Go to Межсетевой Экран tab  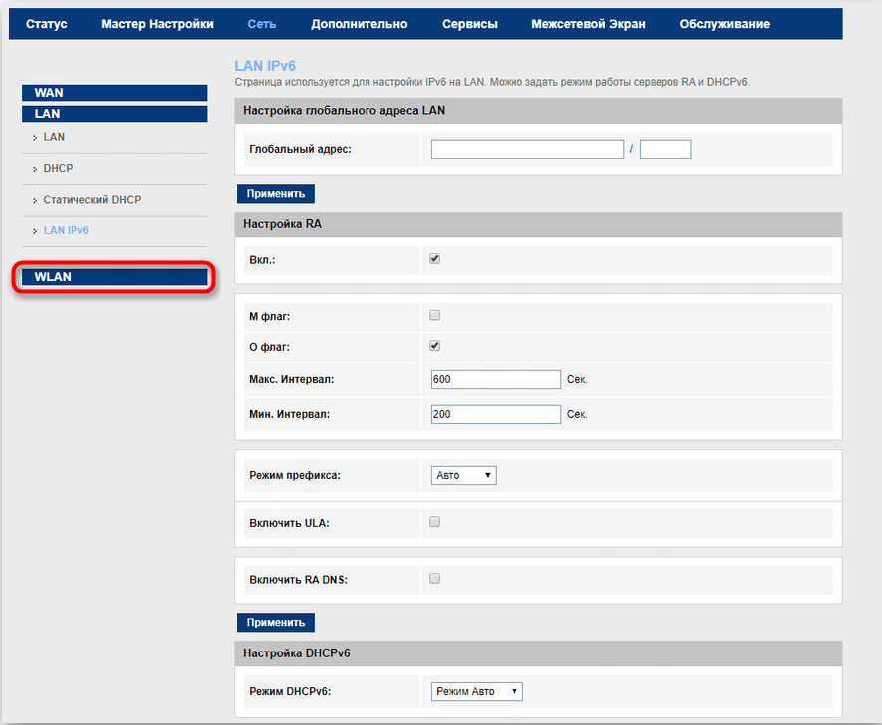click(x=588, y=24)
